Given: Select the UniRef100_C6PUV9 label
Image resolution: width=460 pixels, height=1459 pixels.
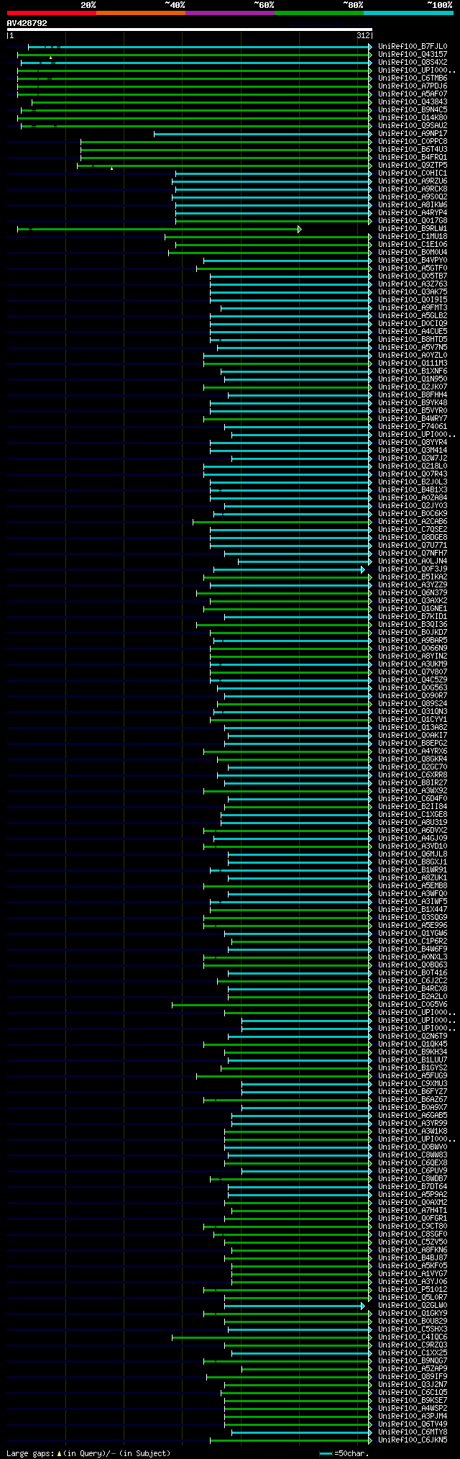Looking at the screenshot, I should click(x=413, y=1170).
